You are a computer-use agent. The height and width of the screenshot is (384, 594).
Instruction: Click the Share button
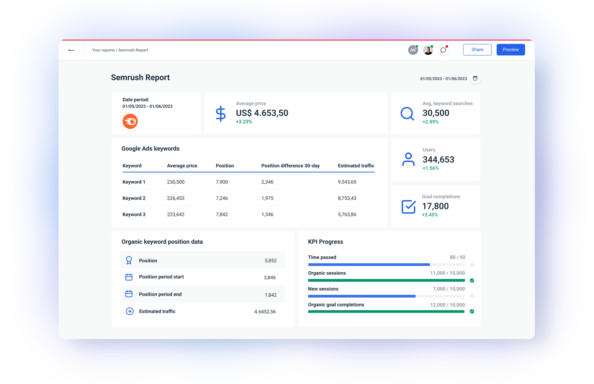[x=477, y=49]
